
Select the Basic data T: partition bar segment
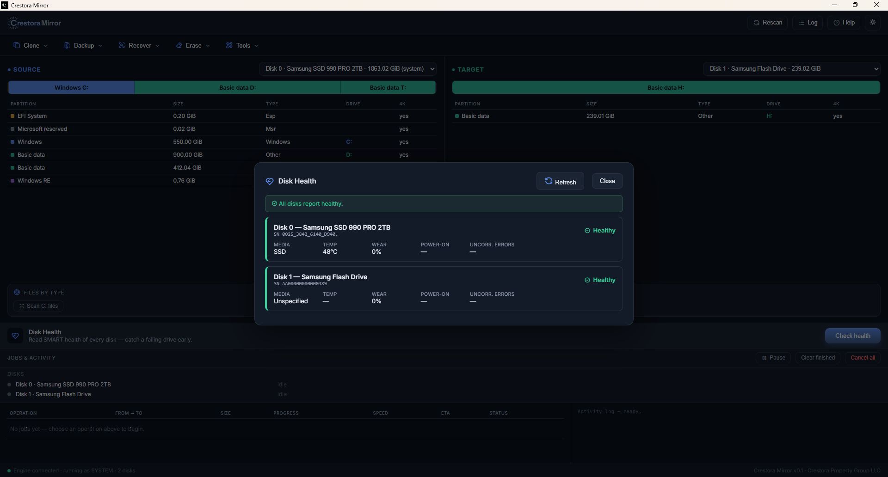(388, 87)
